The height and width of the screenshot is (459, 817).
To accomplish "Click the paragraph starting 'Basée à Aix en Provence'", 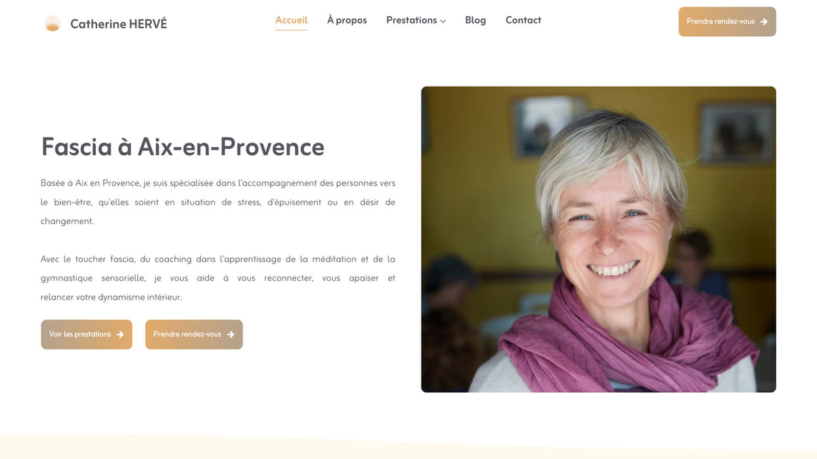I will pos(218,202).
